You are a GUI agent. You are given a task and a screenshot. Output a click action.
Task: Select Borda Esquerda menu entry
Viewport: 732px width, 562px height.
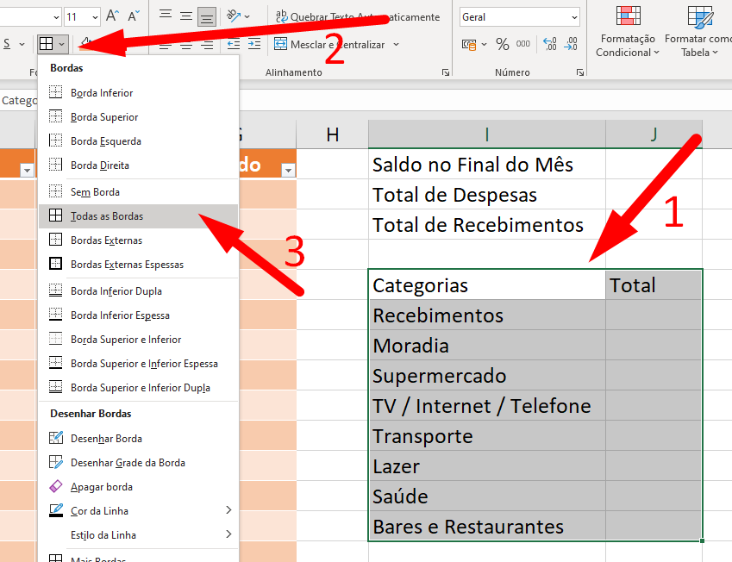pyautogui.click(x=139, y=141)
